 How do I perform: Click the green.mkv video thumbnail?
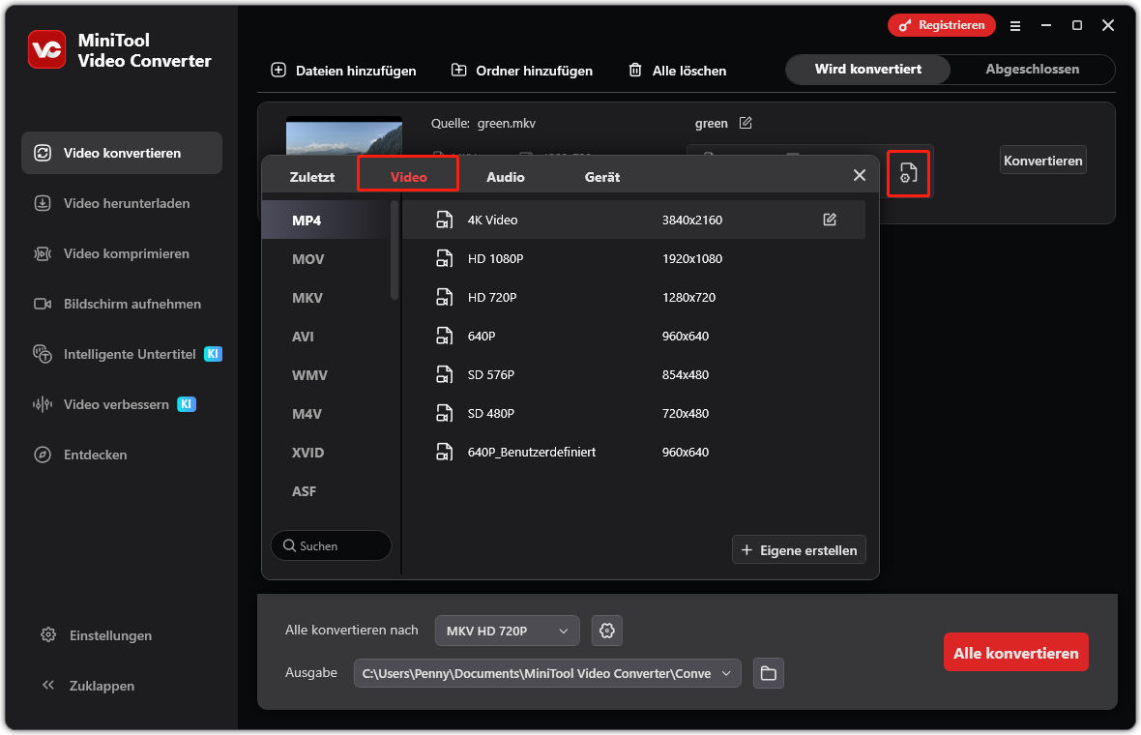tap(344, 136)
